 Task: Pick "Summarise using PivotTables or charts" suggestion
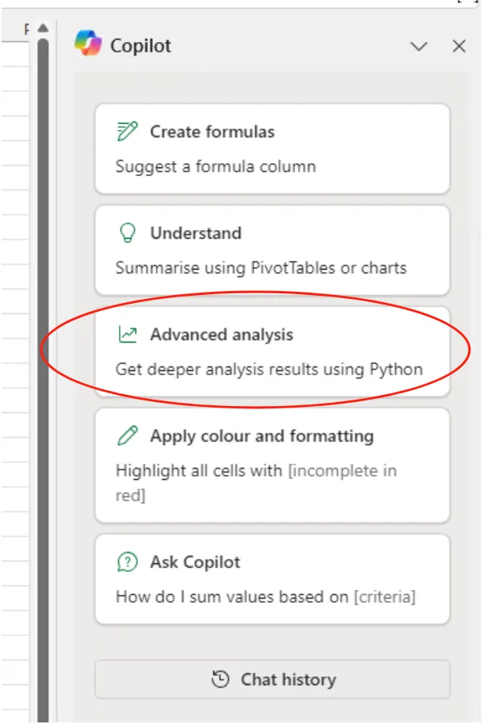[x=261, y=268]
